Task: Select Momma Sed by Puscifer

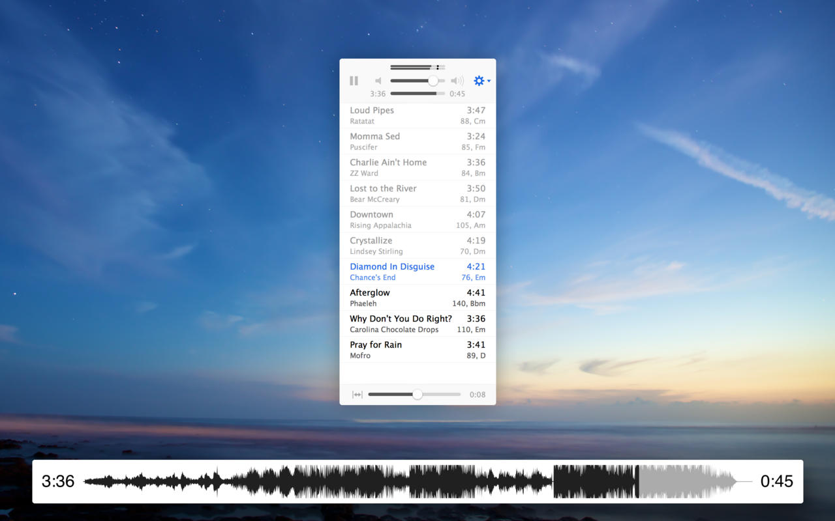Action: coord(417,141)
